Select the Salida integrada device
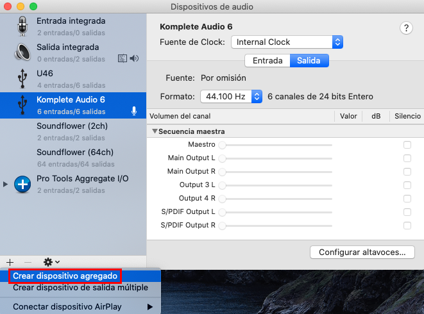Image resolution: width=424 pixels, height=314 pixels. tap(73, 53)
